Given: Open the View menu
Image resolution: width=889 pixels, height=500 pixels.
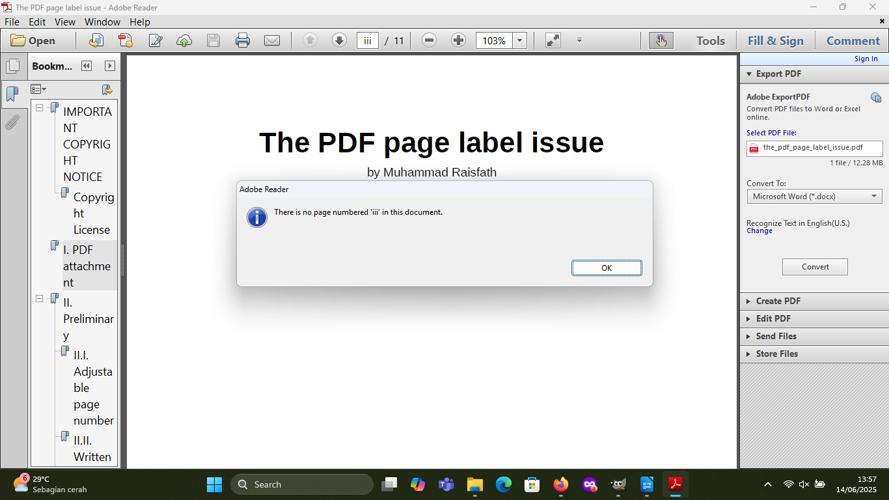Looking at the screenshot, I should [x=65, y=21].
